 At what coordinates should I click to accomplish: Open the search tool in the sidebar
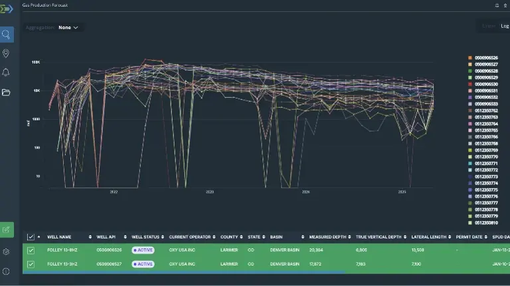pos(7,34)
